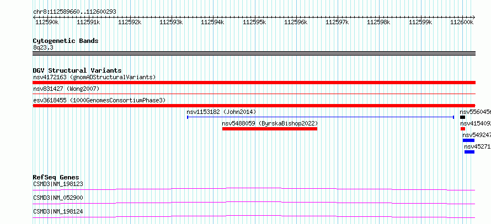Click the magenta CSMD3|NM_198124 transcript line
This screenshot has height=224, width=491.
click(x=254, y=216)
